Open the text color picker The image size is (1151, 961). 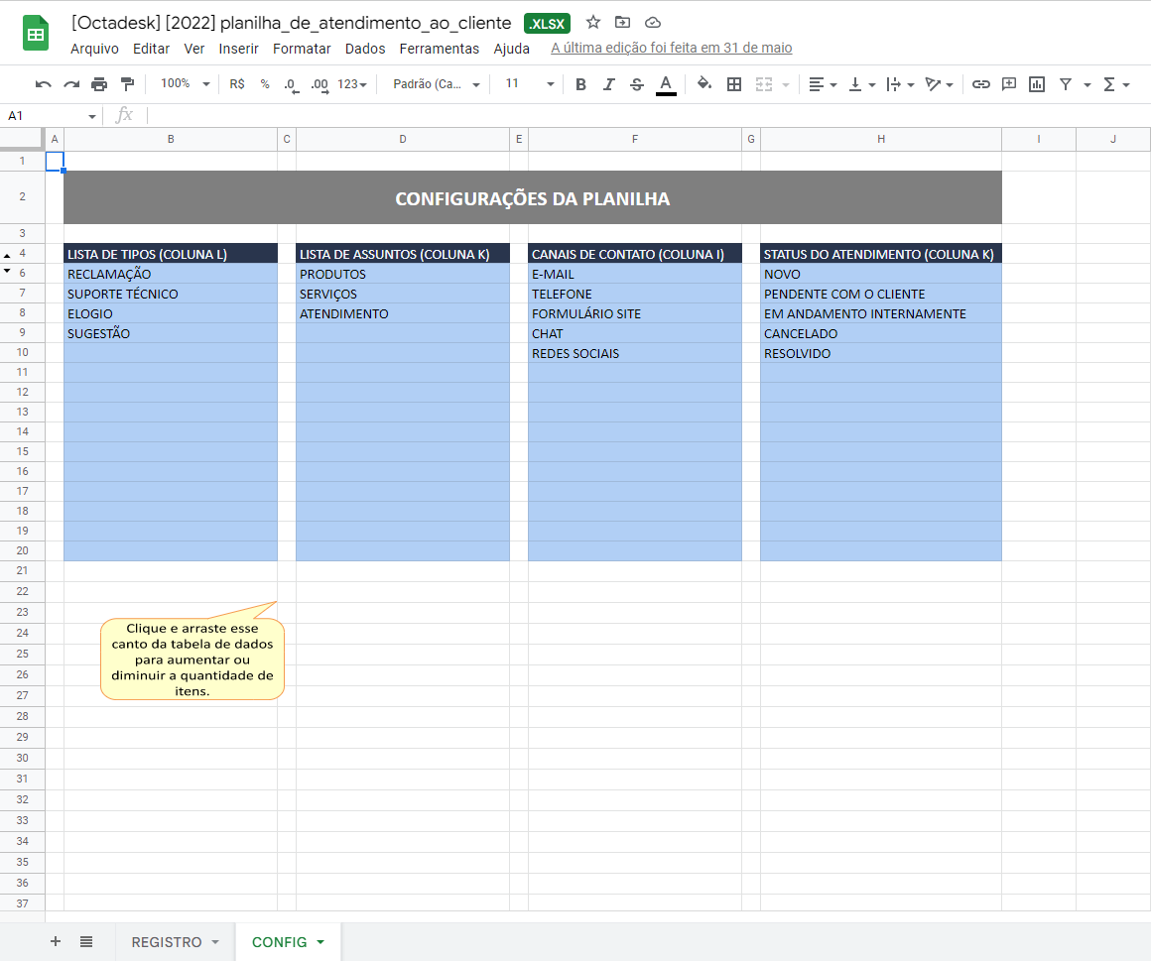tap(666, 84)
